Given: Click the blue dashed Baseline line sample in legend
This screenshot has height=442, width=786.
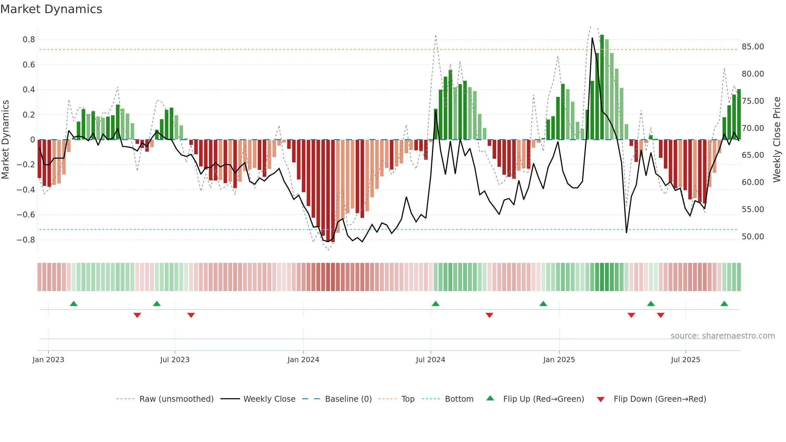Looking at the screenshot, I should click(x=311, y=399).
